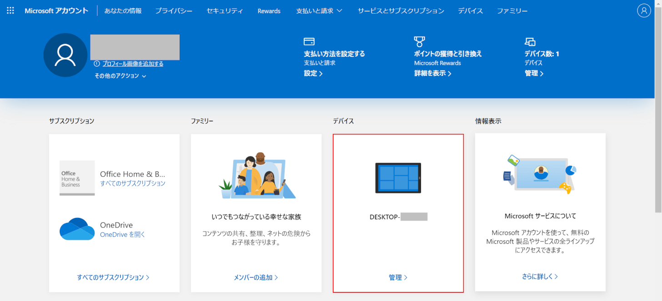The image size is (662, 301).
Task: Click the Office Home & Business icon
Action: click(77, 178)
